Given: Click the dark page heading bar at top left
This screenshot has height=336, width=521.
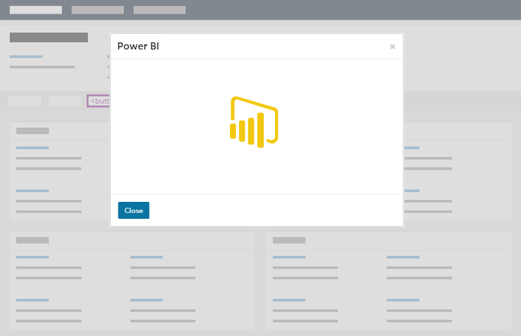Looking at the screenshot, I should click(x=49, y=37).
